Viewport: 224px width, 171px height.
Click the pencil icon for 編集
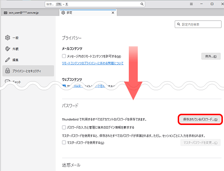coord(7,60)
